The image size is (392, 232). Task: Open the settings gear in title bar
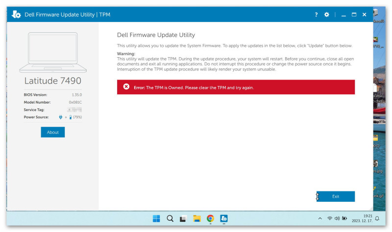[326, 15]
